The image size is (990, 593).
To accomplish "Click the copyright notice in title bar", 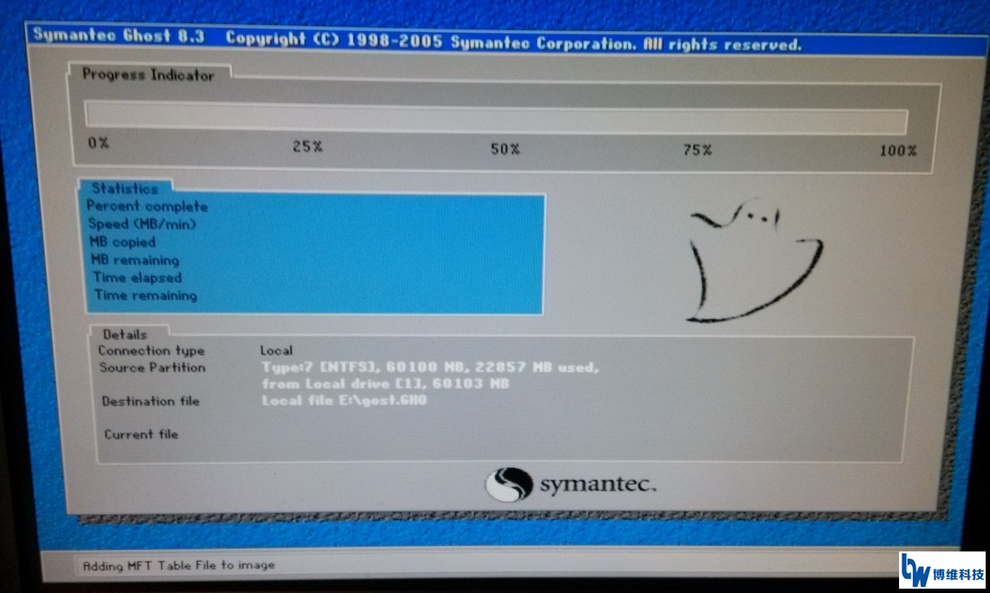I will point(514,42).
